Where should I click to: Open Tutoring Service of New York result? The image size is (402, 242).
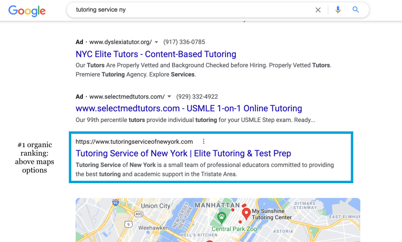pos(183,153)
